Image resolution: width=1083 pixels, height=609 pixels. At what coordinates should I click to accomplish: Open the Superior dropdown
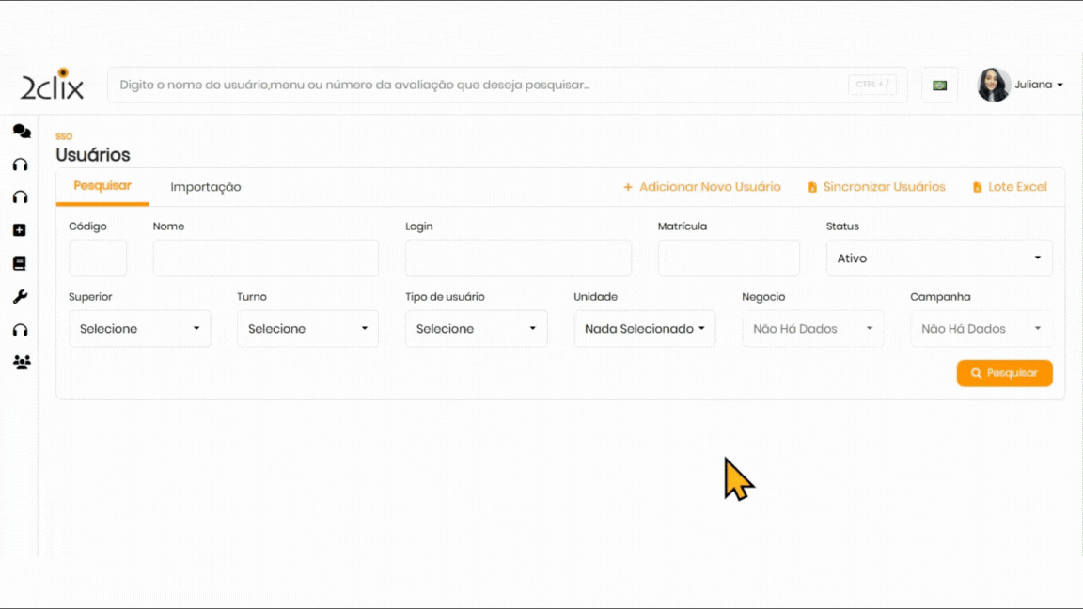(x=139, y=329)
